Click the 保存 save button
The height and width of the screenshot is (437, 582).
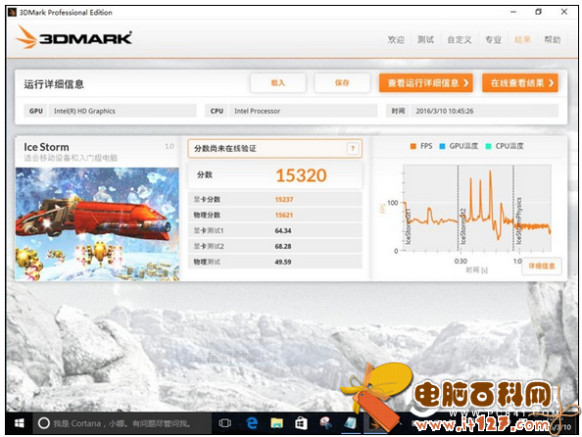click(342, 83)
